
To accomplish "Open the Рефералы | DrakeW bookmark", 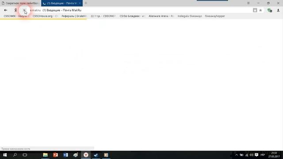I will coord(74,16).
